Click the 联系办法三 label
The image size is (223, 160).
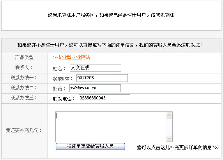(24, 98)
